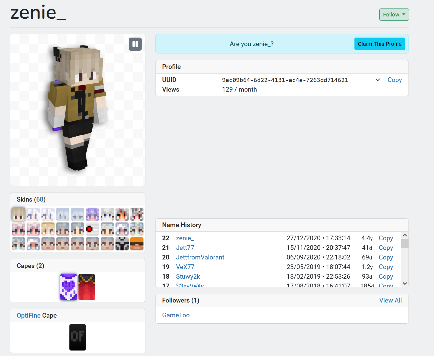Select the beige-haired skin head thumbnail

click(18, 214)
